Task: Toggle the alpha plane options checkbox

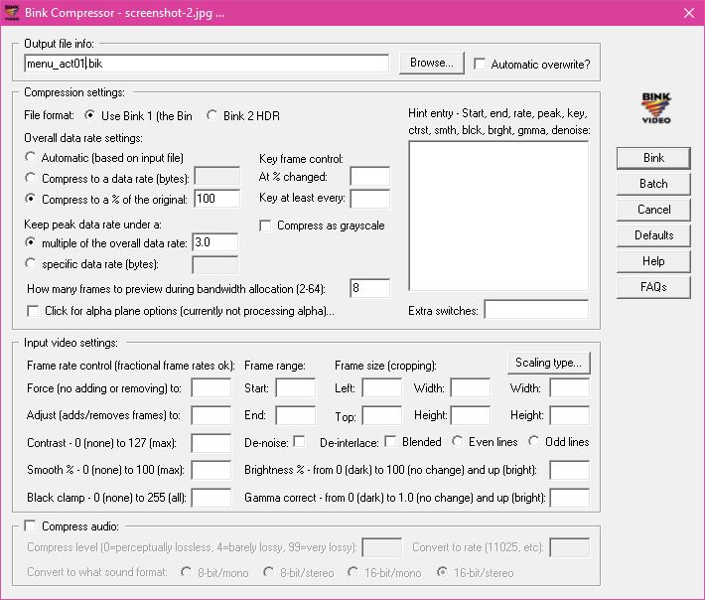Action: (33, 311)
